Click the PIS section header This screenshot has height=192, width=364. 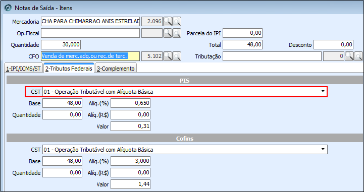[x=185, y=80]
